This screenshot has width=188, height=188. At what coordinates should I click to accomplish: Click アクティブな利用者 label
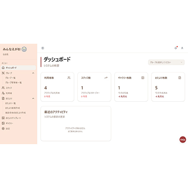coord(52,93)
